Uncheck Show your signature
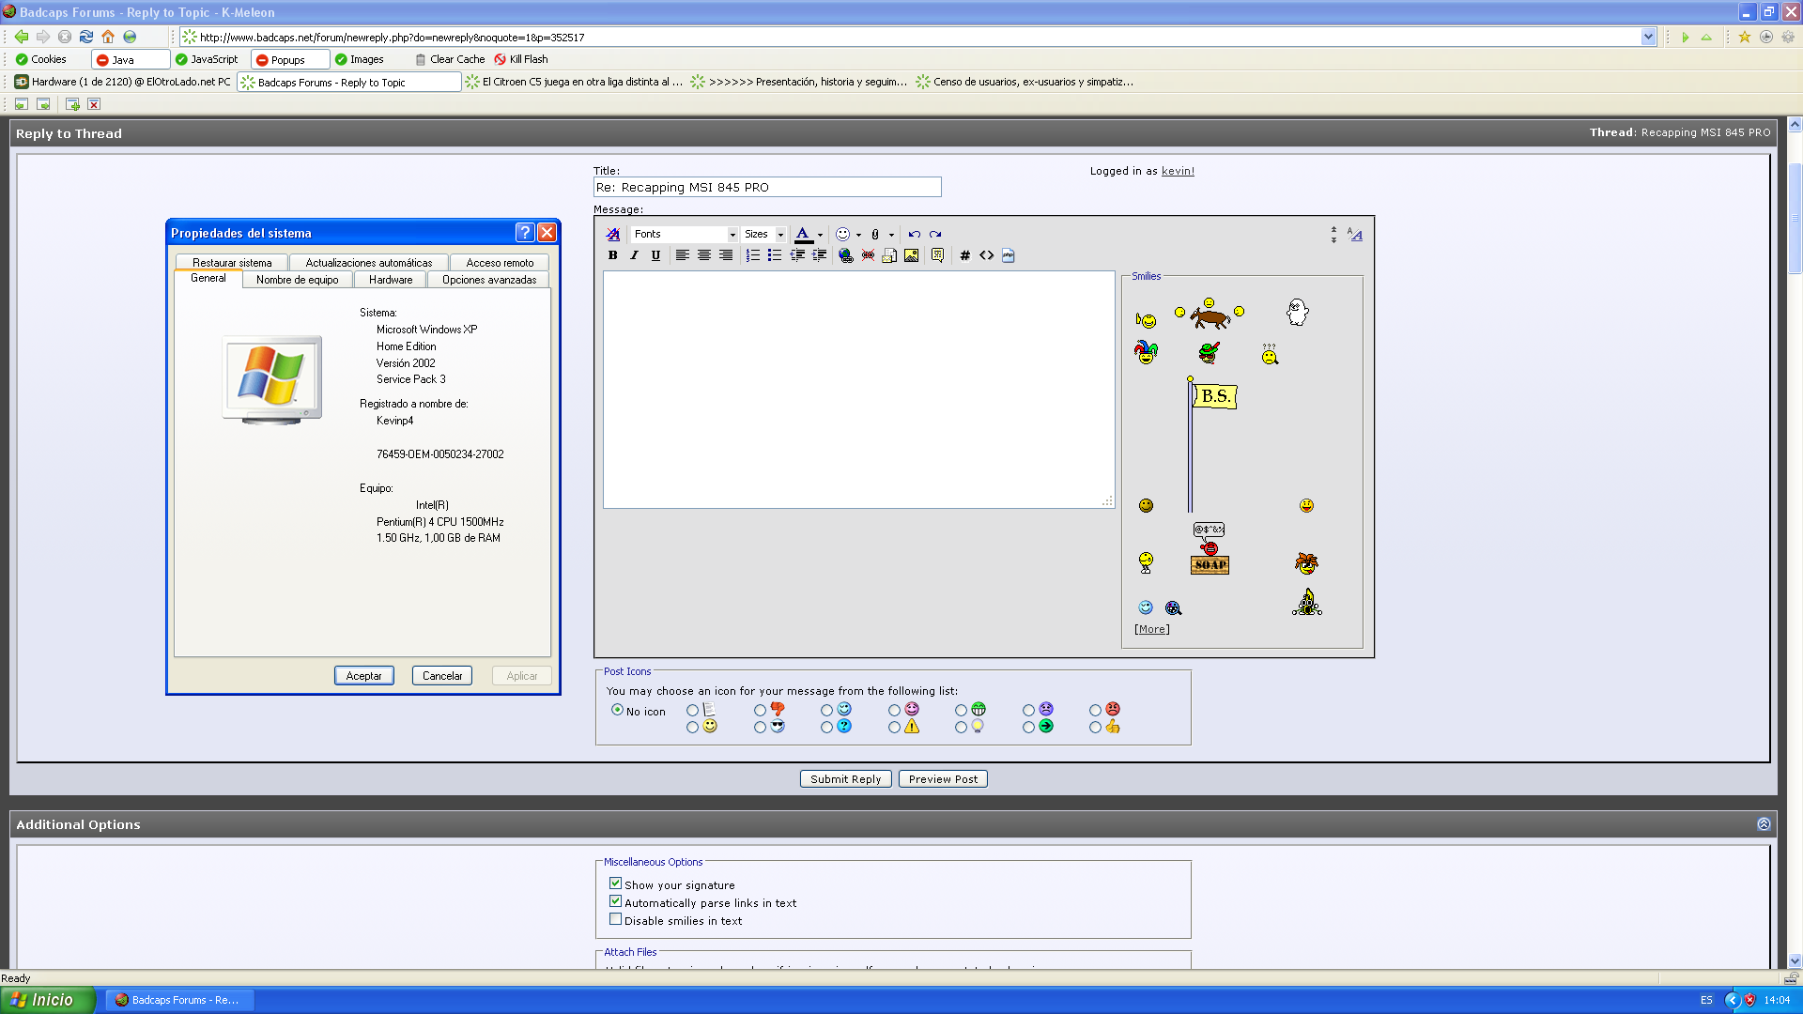The height and width of the screenshot is (1014, 1803). pyautogui.click(x=615, y=883)
